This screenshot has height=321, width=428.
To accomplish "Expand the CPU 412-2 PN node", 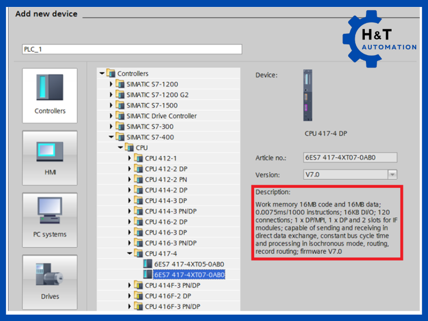I will [129, 179].
